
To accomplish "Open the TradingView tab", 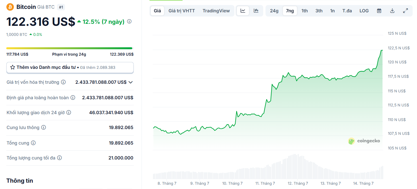I will 216,11.
